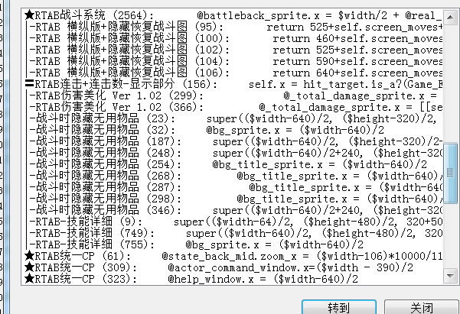Click the vertical scrollbar thumb

[450, 173]
